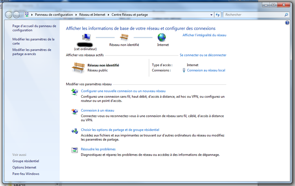The image size is (295, 186).
Task: Minimize the Centre Réseau et partage window
Action: coord(266,5)
